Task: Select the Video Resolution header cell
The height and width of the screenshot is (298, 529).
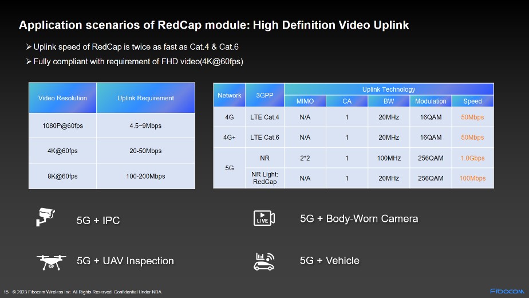Action: coord(62,98)
